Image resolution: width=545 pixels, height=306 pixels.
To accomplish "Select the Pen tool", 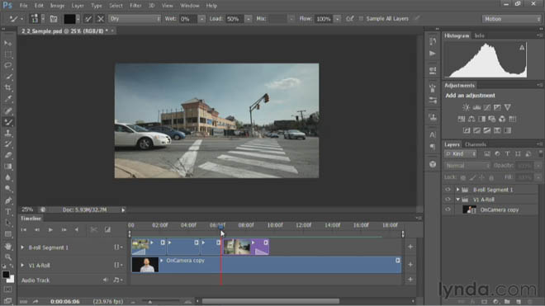I will click(8, 200).
